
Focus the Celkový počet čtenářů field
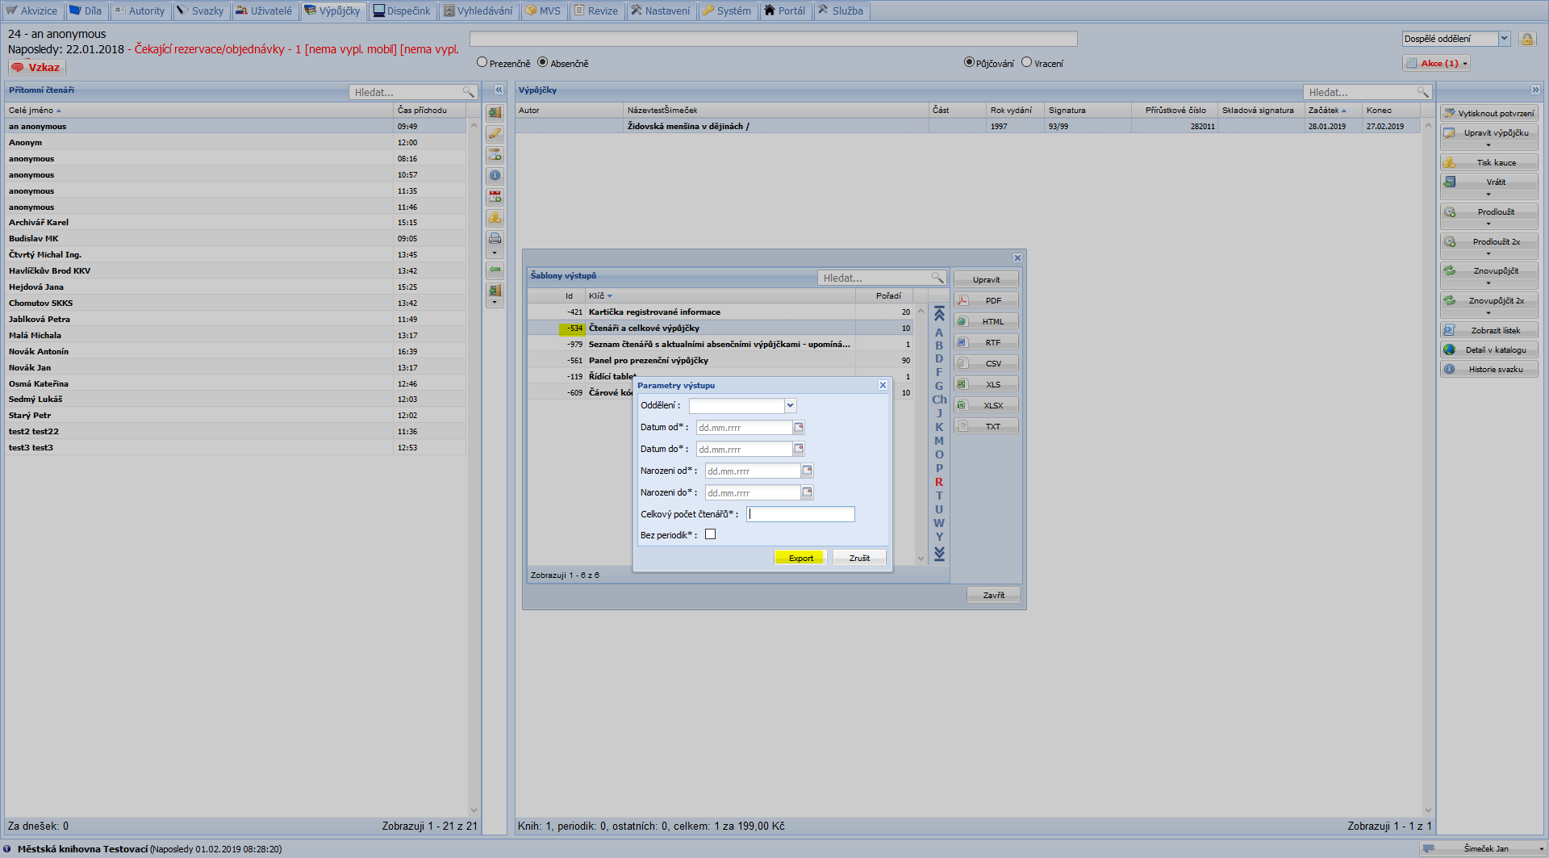coord(800,514)
